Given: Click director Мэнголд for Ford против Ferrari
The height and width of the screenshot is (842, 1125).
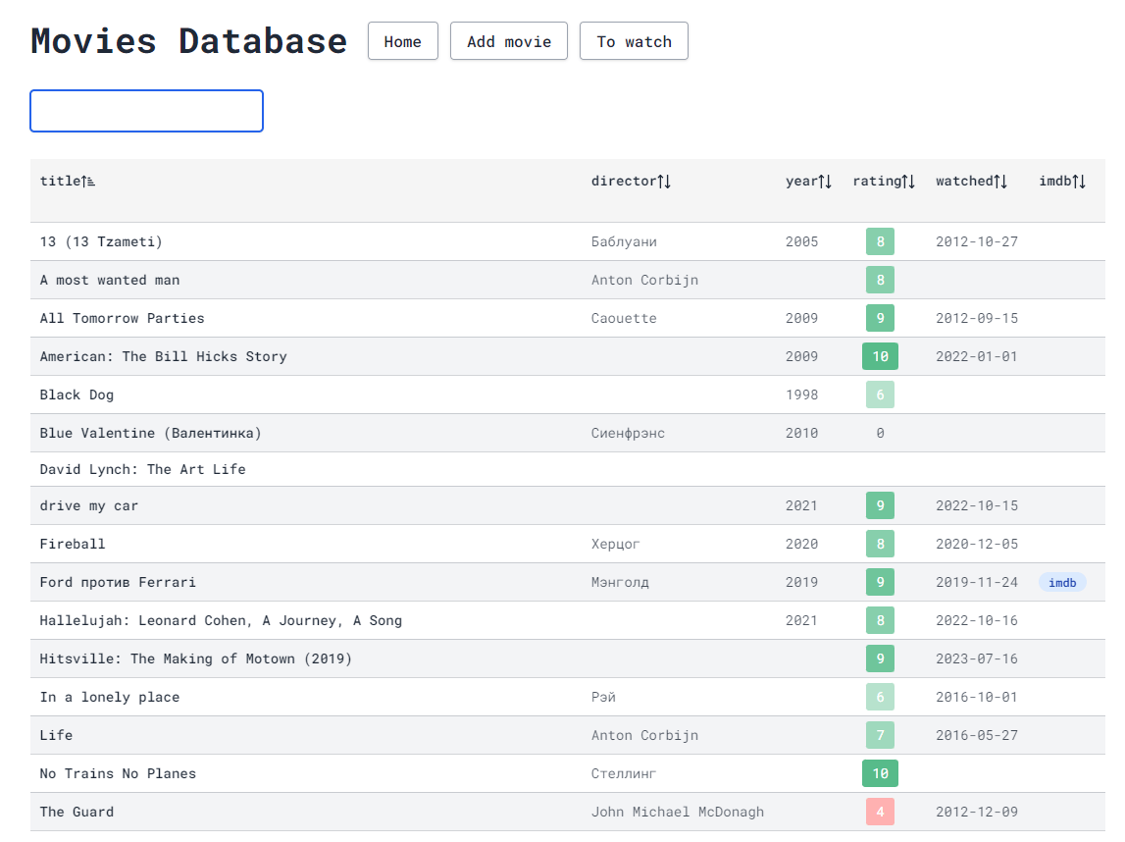Looking at the screenshot, I should pos(620,582).
